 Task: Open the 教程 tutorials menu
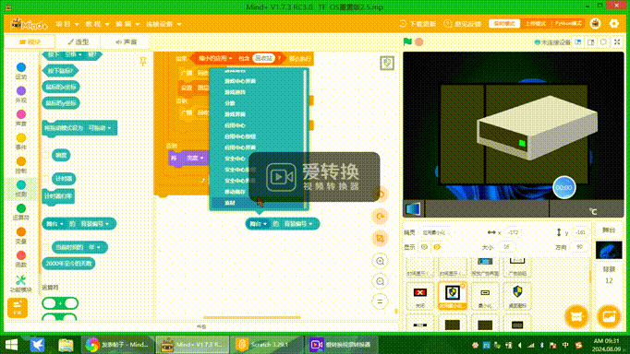pos(97,24)
